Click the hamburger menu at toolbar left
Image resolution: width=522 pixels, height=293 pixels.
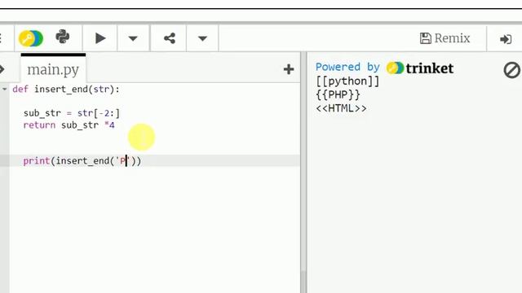[x=1, y=38]
